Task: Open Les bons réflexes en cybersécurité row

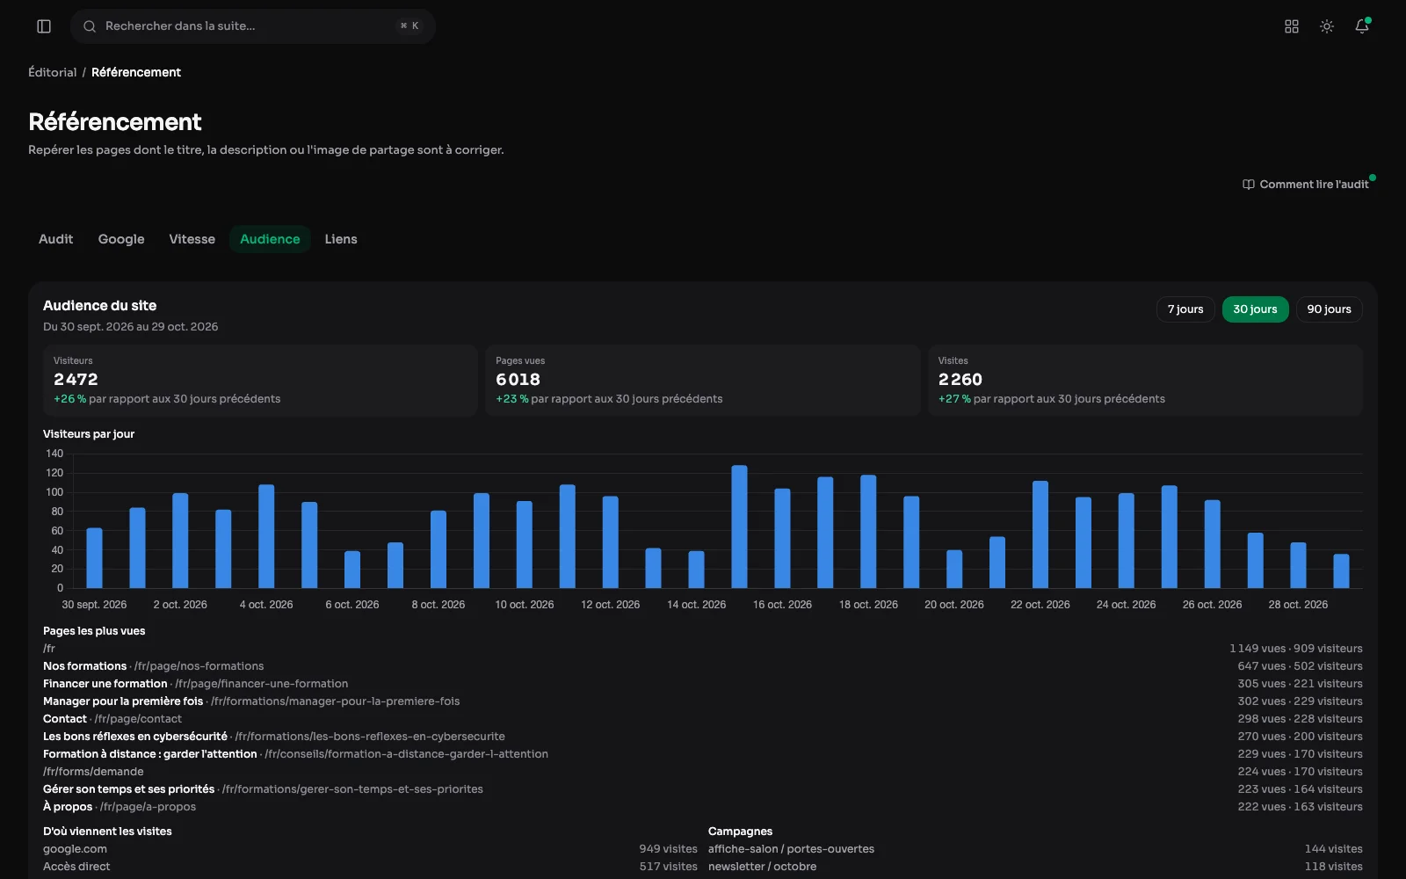Action: tap(703, 737)
